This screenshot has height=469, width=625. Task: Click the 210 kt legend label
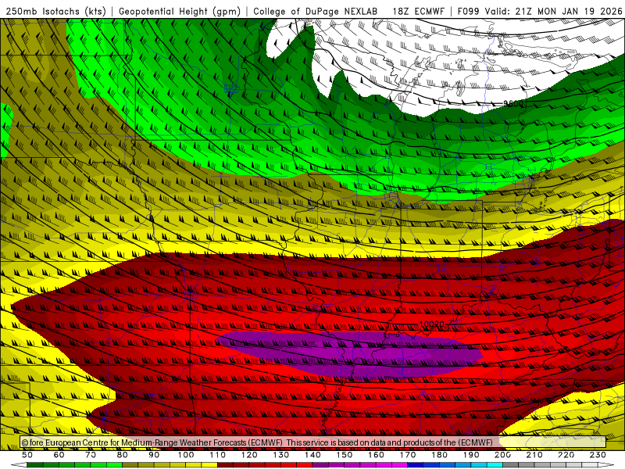(x=534, y=455)
